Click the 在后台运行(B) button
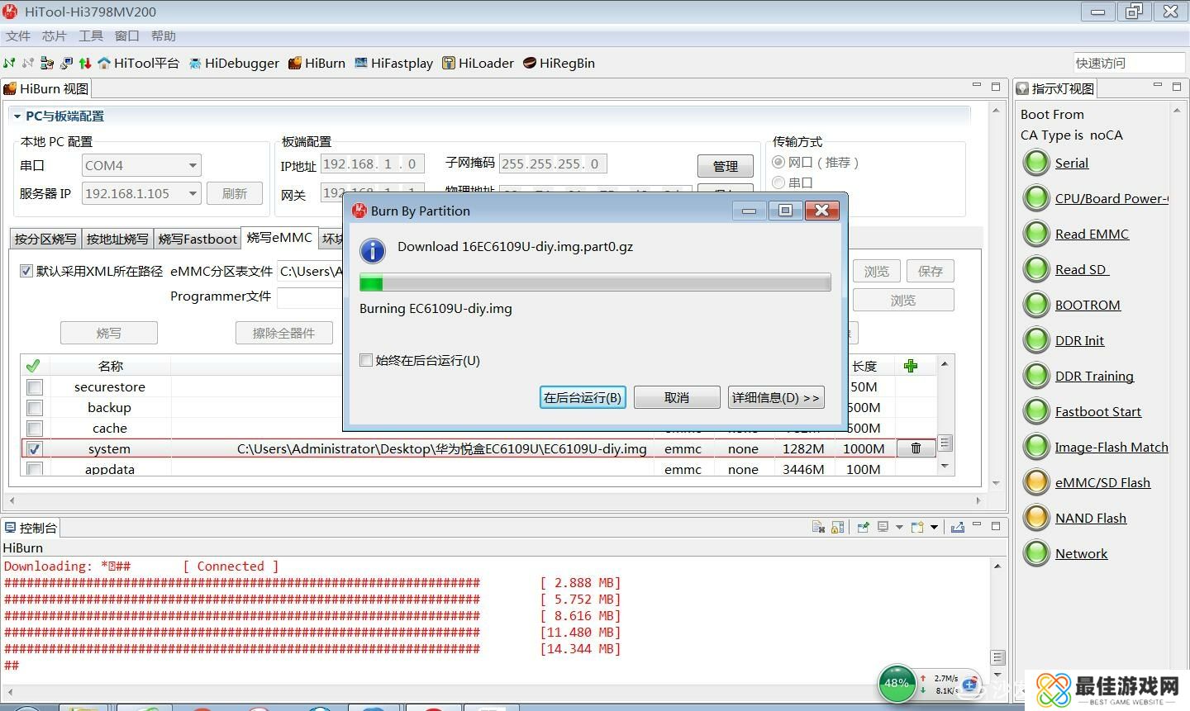The height and width of the screenshot is (711, 1190). click(x=582, y=397)
